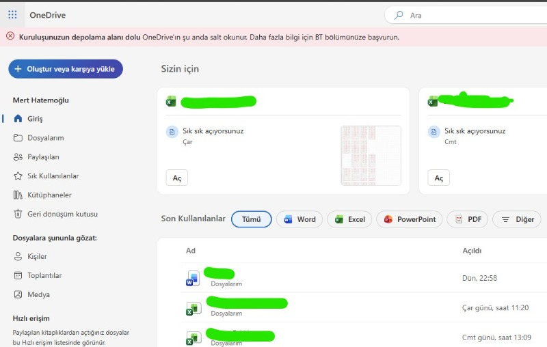Click the Kütüphaneler library icon

(18, 195)
